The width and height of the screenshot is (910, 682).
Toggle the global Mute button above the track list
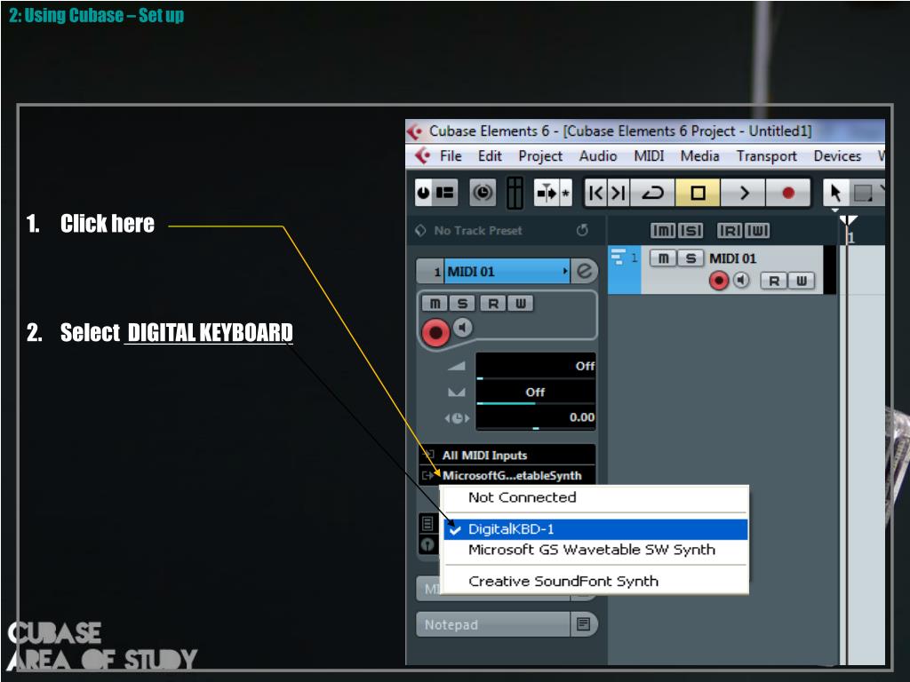663,231
